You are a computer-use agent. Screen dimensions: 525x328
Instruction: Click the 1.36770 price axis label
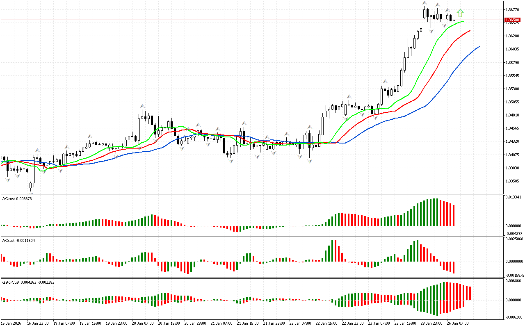pyautogui.click(x=512, y=9)
